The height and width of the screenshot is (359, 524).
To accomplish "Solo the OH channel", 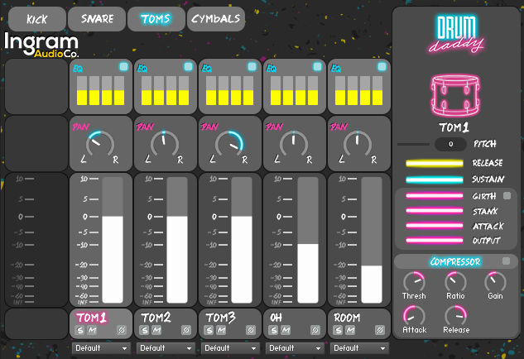I will tap(275, 330).
